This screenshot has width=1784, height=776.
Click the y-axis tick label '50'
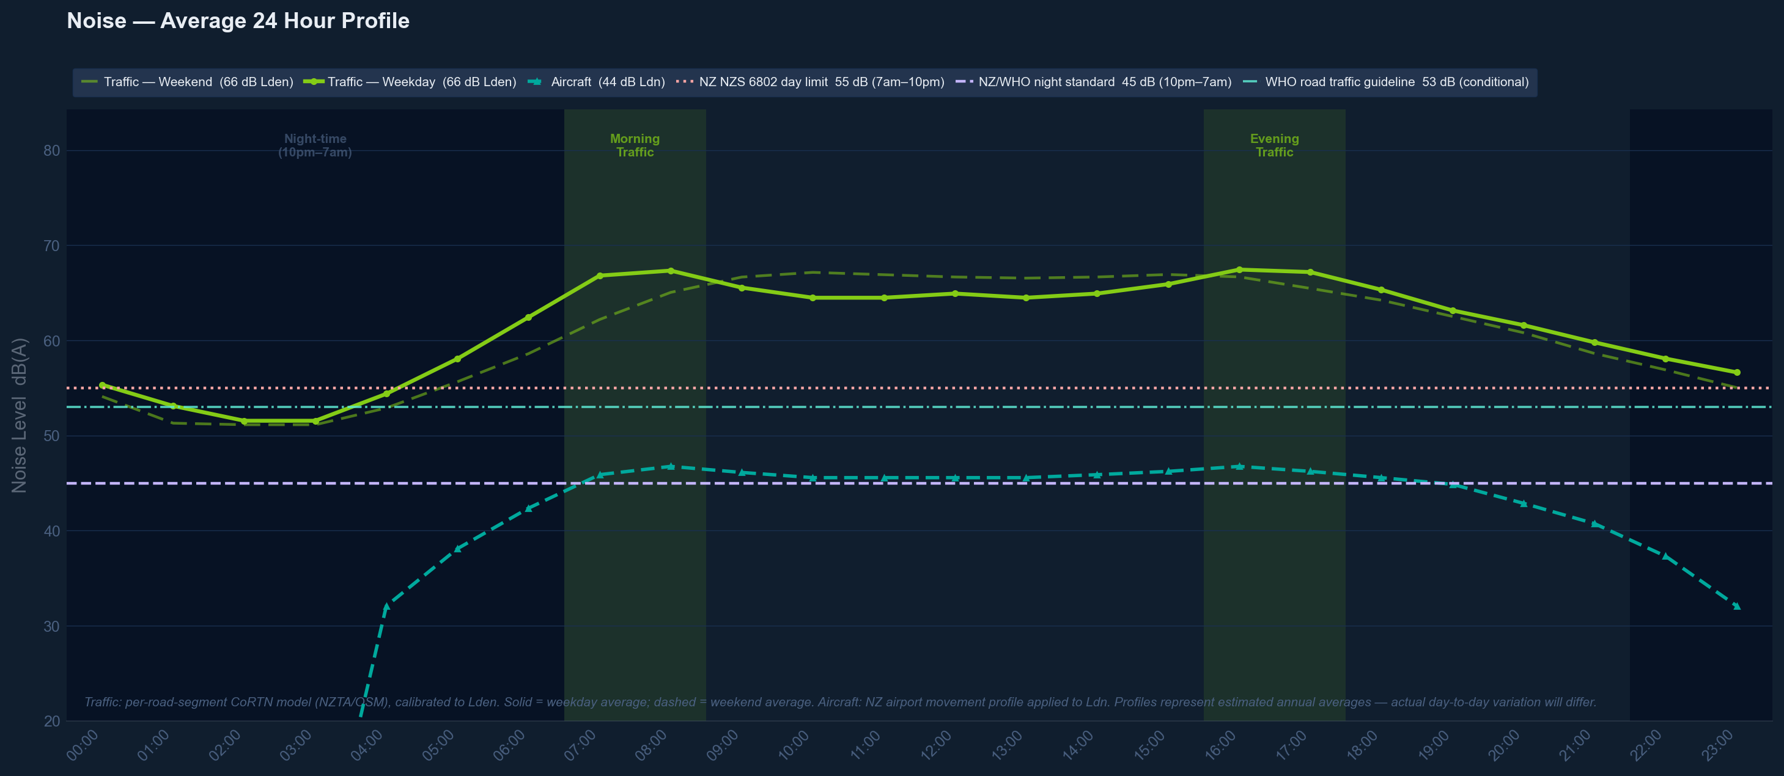[52, 436]
